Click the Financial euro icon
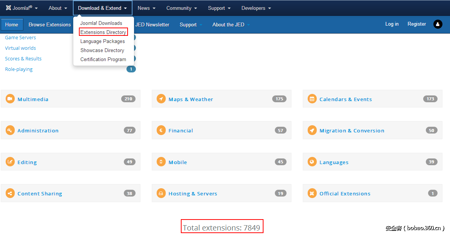450x235 pixels. click(x=161, y=130)
